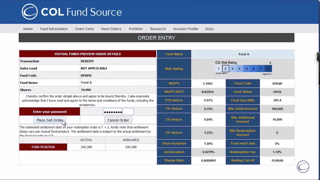Click the Std Deviation value 0.6279%
Viewport: 320px width, 180px height.
(208, 152)
